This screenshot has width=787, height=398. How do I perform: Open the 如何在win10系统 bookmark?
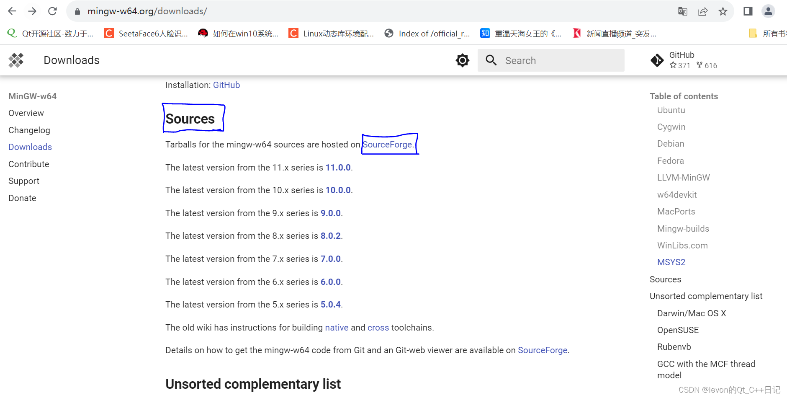(238, 34)
